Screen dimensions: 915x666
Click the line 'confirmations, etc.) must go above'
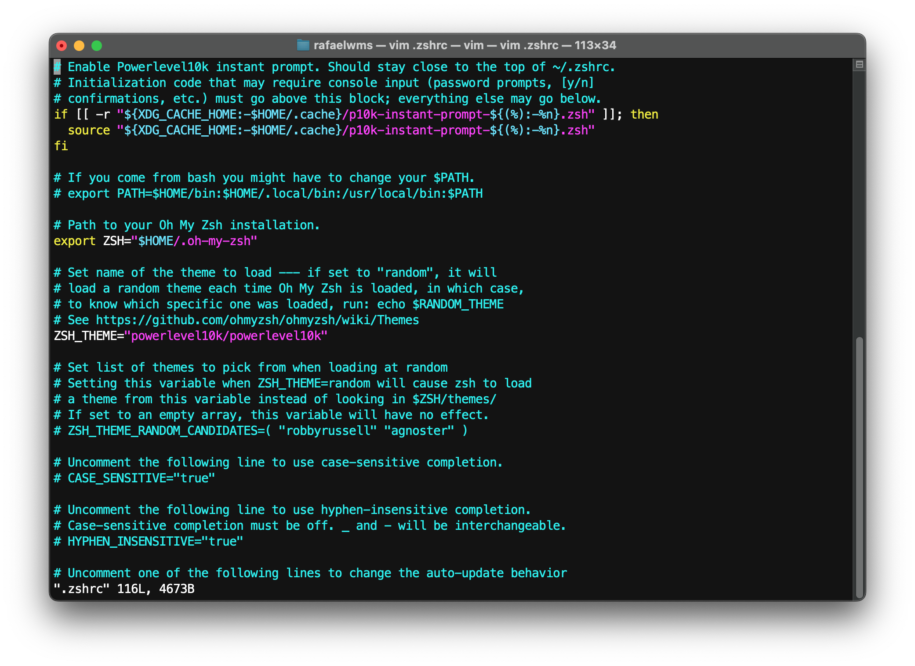point(327,98)
